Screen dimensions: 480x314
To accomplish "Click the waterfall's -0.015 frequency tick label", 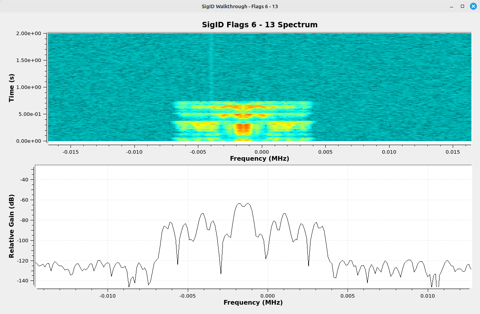I will pyautogui.click(x=71, y=151).
